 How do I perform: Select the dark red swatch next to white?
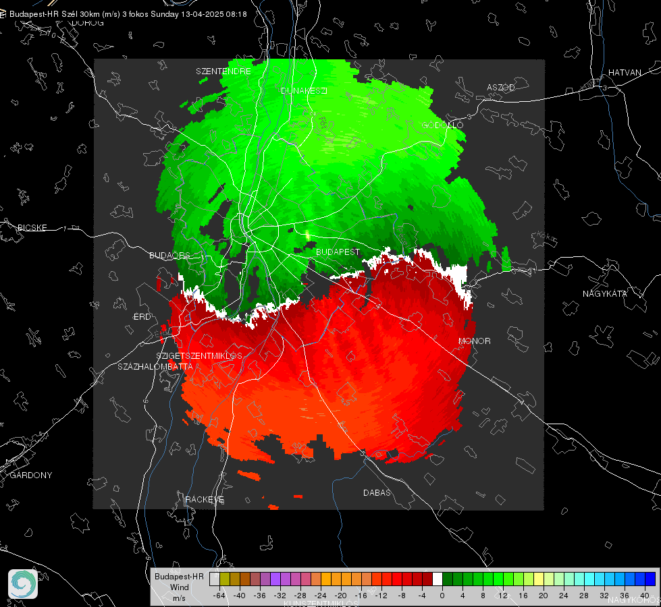point(427,579)
